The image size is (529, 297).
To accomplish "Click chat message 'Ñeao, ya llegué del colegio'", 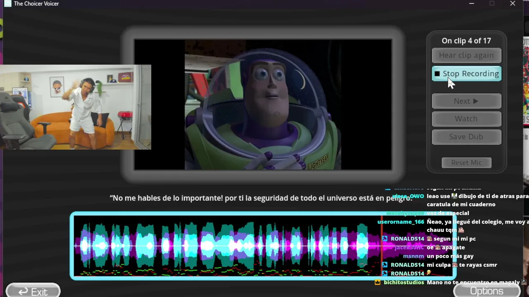I will [478, 226].
